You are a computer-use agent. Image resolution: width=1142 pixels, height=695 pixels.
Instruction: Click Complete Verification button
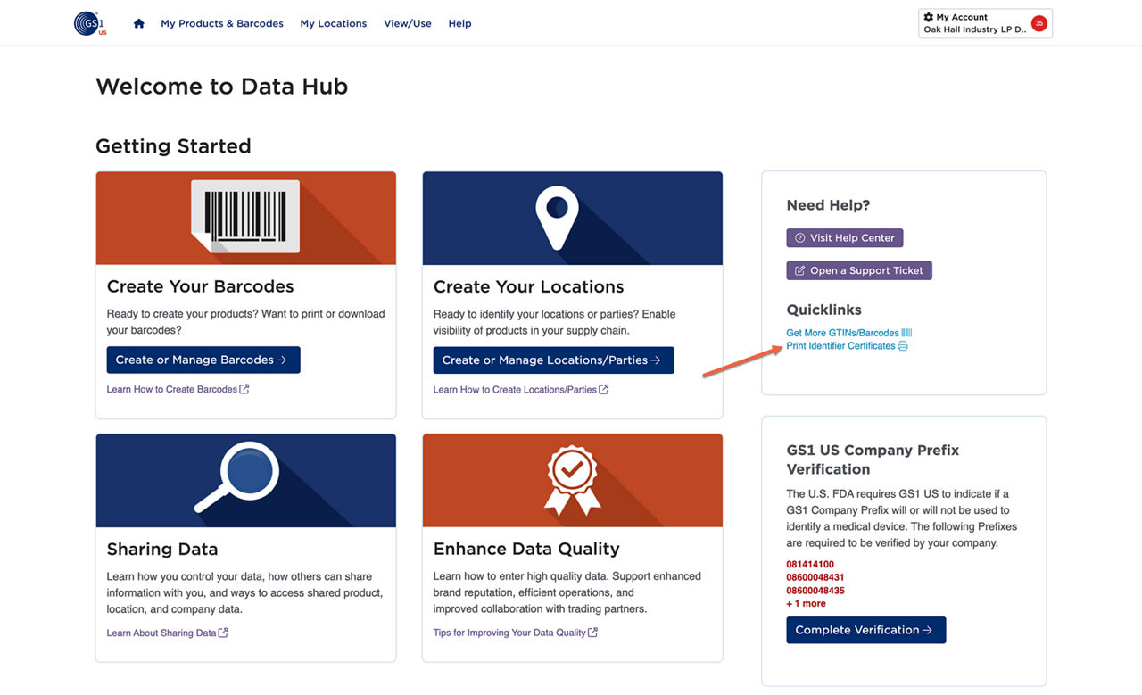coord(865,630)
